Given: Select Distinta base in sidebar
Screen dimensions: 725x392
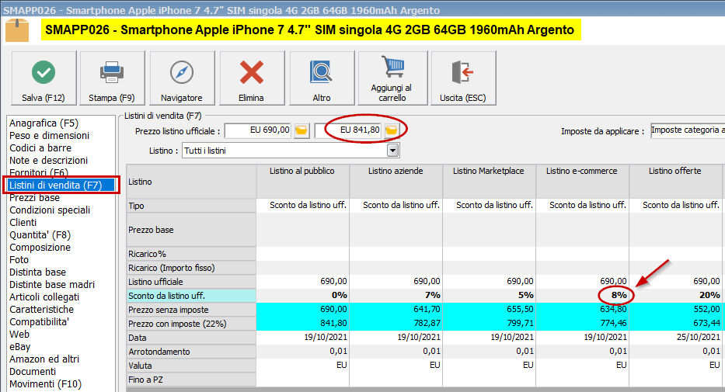Looking at the screenshot, I should pos(38,272).
